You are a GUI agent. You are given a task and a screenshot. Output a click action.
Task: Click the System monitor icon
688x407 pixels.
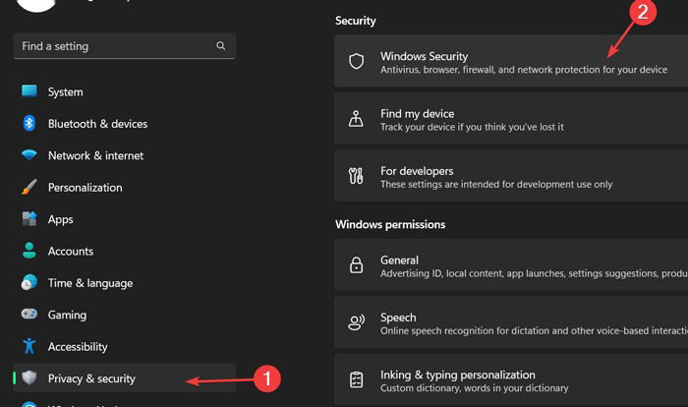29,91
